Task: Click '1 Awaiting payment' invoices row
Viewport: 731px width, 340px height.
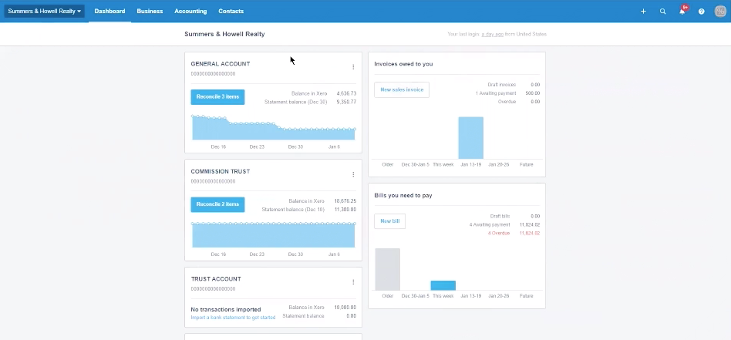Action: (x=507, y=93)
